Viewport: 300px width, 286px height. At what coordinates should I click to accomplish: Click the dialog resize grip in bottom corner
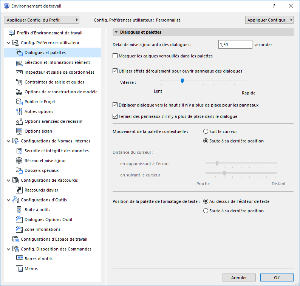(x=297, y=284)
